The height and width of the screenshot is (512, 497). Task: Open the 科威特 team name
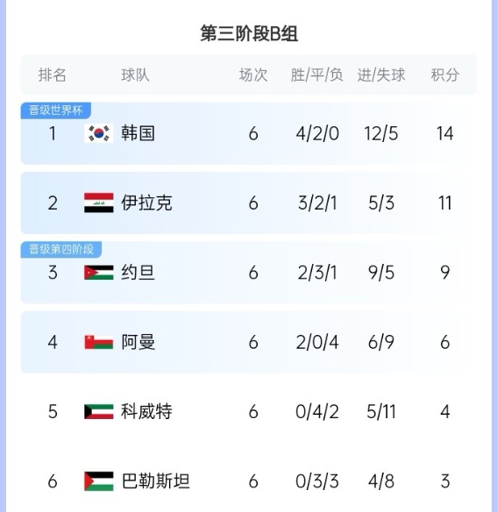(146, 412)
